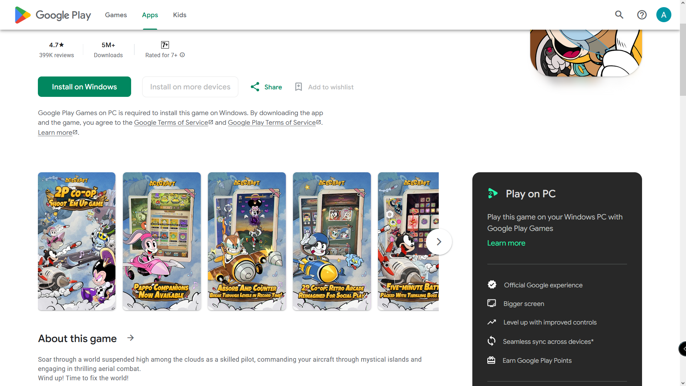Viewport: 686px width, 386px height.
Task: Click the Earn Google Play Points gift icon
Action: [x=491, y=360]
